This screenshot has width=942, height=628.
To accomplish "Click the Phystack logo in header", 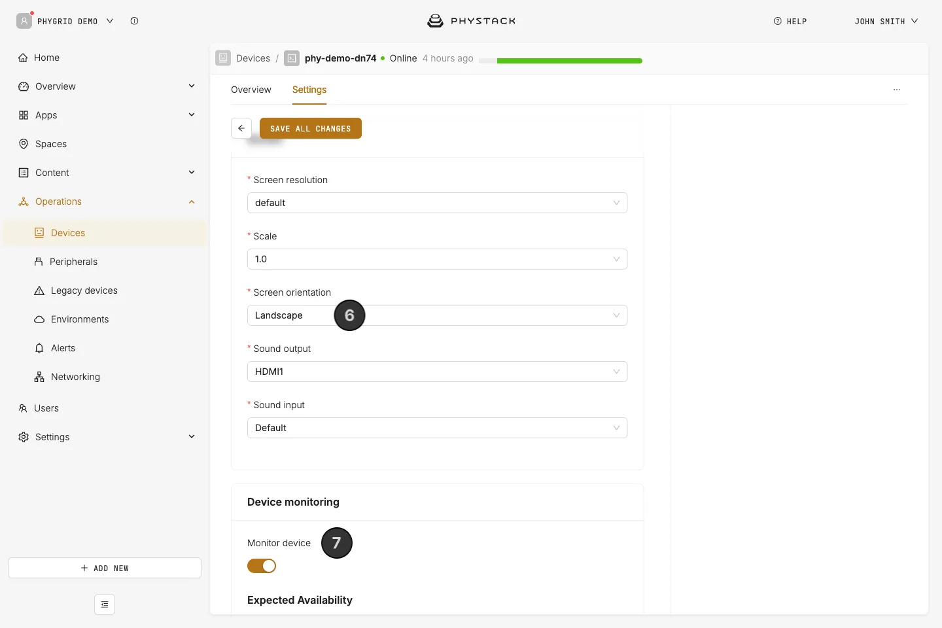I will point(471,21).
